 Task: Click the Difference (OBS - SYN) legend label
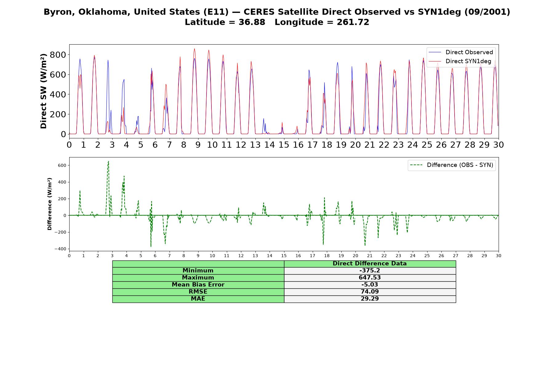[460, 165]
